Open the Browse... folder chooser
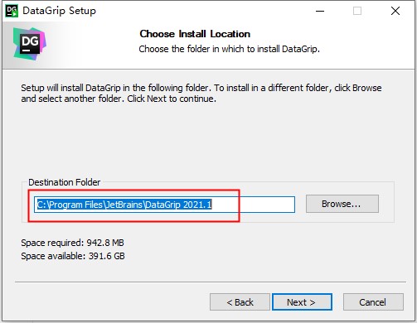417x323 pixels. point(342,204)
